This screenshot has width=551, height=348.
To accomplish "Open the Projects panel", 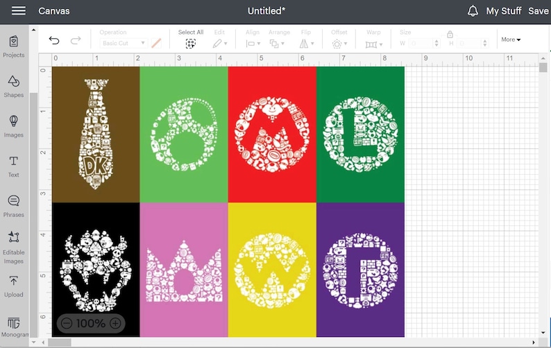I will (14, 46).
